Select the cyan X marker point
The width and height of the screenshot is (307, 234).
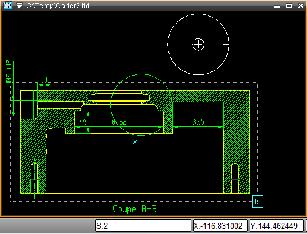click(135, 142)
